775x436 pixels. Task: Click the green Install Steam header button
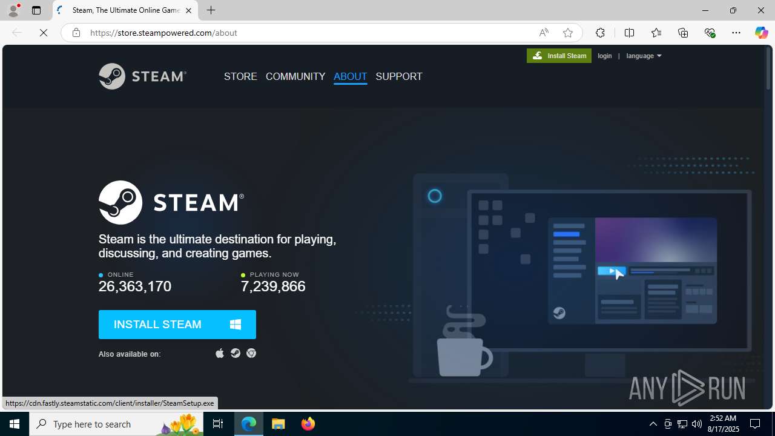(x=559, y=56)
